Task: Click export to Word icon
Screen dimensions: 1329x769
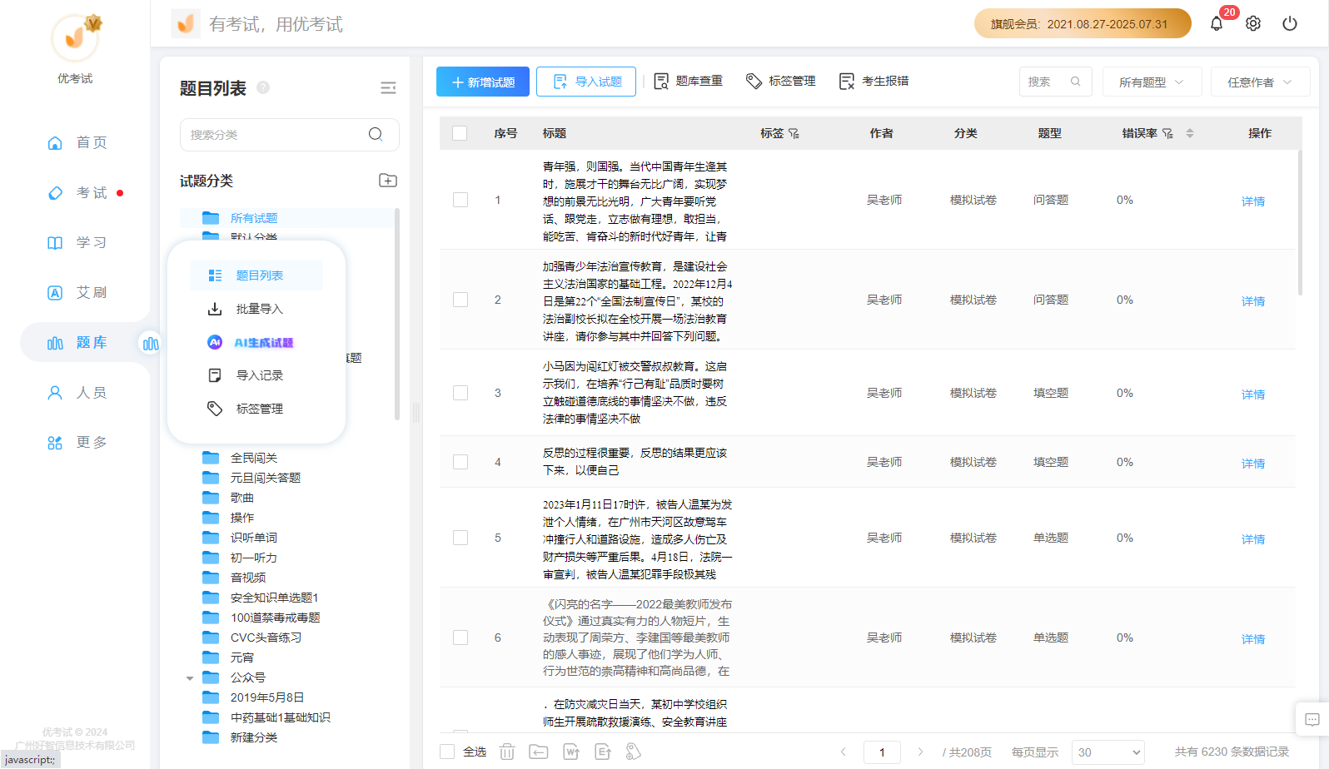Action: click(x=571, y=752)
